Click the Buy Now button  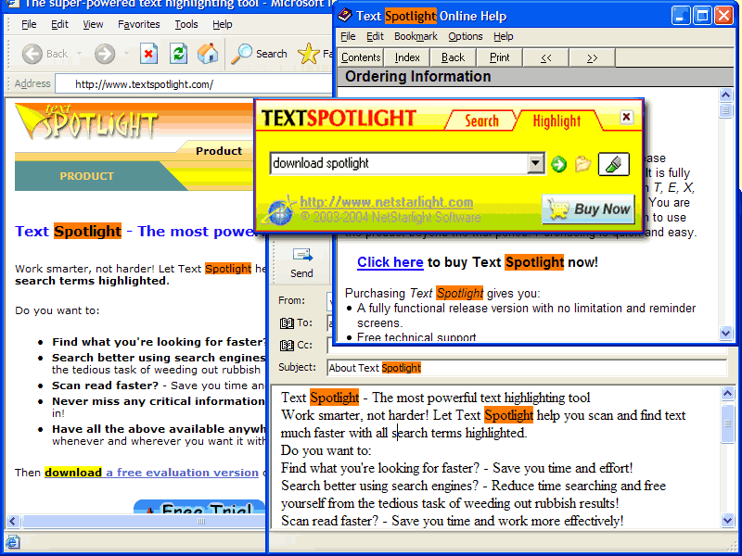click(x=588, y=209)
